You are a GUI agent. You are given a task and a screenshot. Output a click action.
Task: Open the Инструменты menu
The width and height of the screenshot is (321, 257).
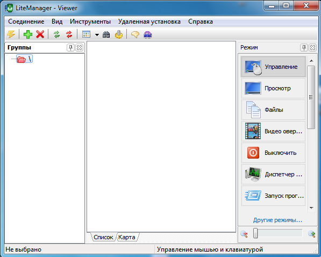click(90, 22)
